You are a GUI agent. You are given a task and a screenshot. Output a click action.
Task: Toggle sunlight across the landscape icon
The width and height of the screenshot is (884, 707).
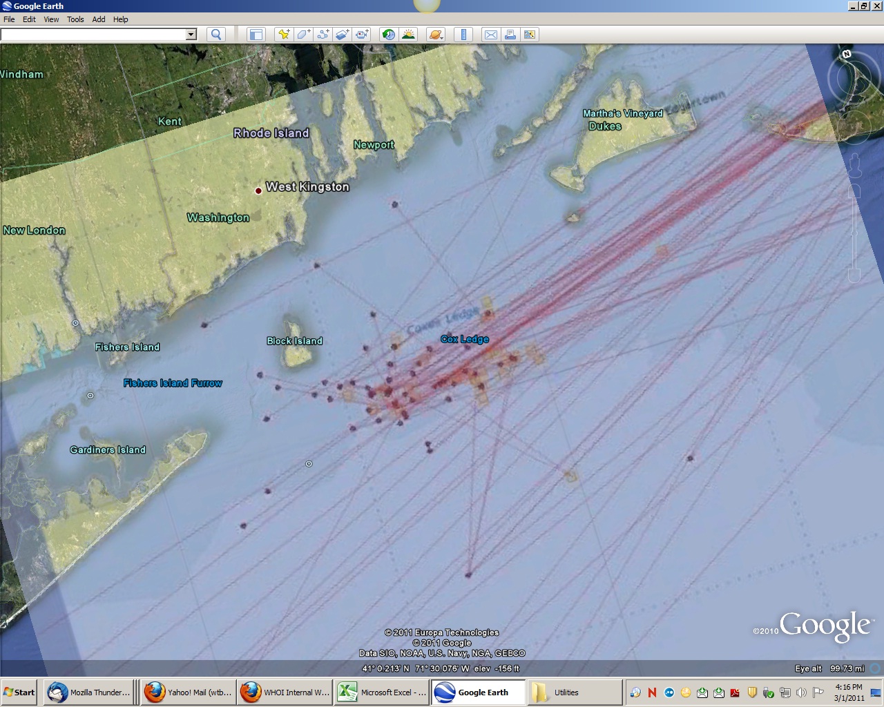tap(408, 35)
